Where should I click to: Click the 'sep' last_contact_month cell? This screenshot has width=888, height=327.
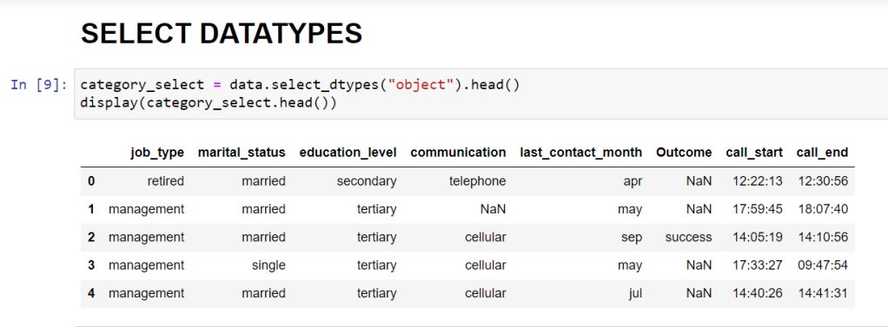click(x=632, y=238)
